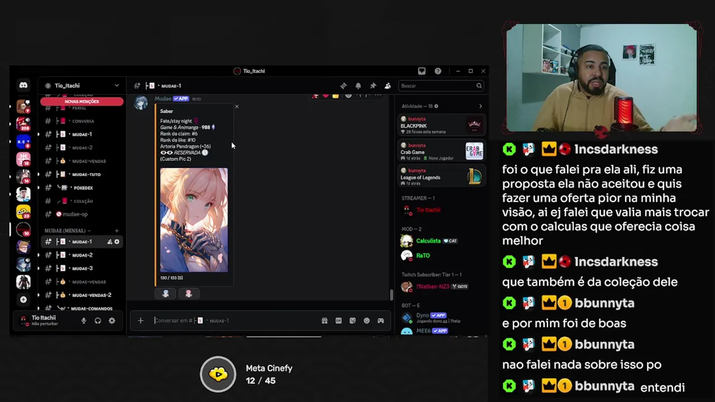Viewport: 715px width, 402px height.
Task: Open server icon with 208 badge
Action: click(x=23, y=123)
